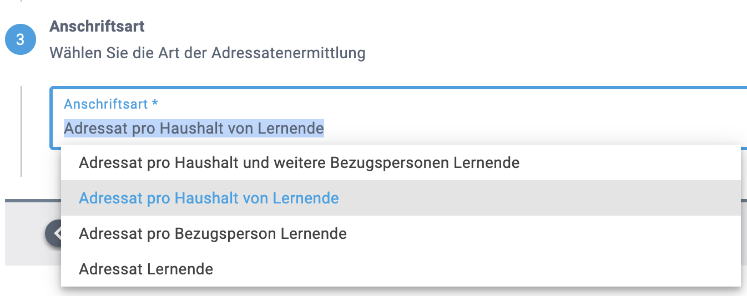
Task: Pick 'Adressat pro Bezugsperson Lernende' from the list
Action: click(213, 233)
